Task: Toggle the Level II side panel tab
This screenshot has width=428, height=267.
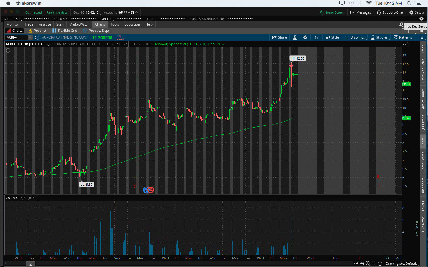Action: (x=423, y=205)
